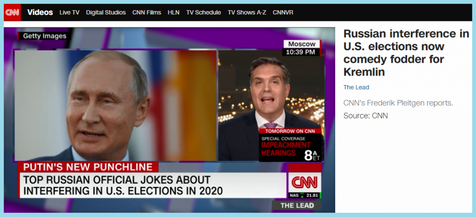
Task: Click The Lead show link
Action: [x=356, y=87]
